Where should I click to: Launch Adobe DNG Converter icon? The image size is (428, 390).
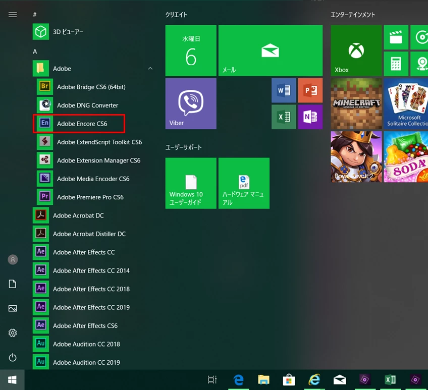coord(45,105)
